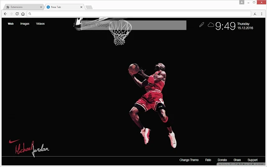Image resolution: width=267 pixels, height=167 pixels.
Task: Click the cloud weather icon
Action: pyautogui.click(x=211, y=25)
